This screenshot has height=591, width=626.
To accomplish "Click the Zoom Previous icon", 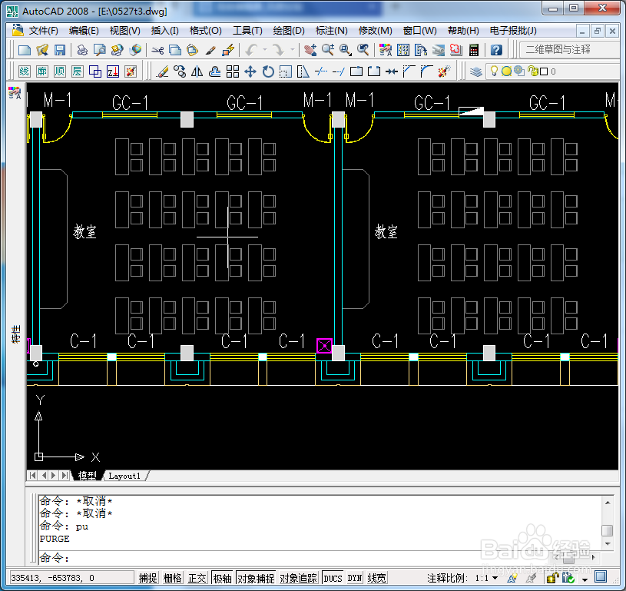I will pyautogui.click(x=363, y=50).
